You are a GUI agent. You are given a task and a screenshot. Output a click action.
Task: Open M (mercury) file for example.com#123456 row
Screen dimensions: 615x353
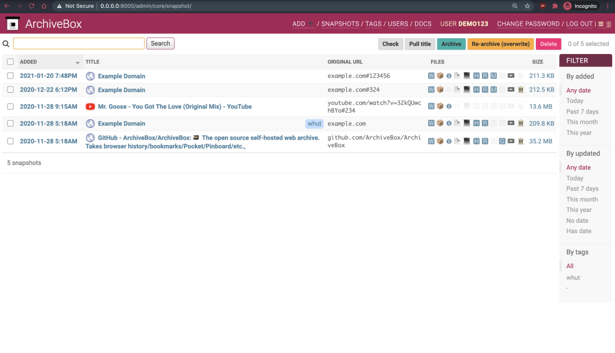pyautogui.click(x=493, y=76)
